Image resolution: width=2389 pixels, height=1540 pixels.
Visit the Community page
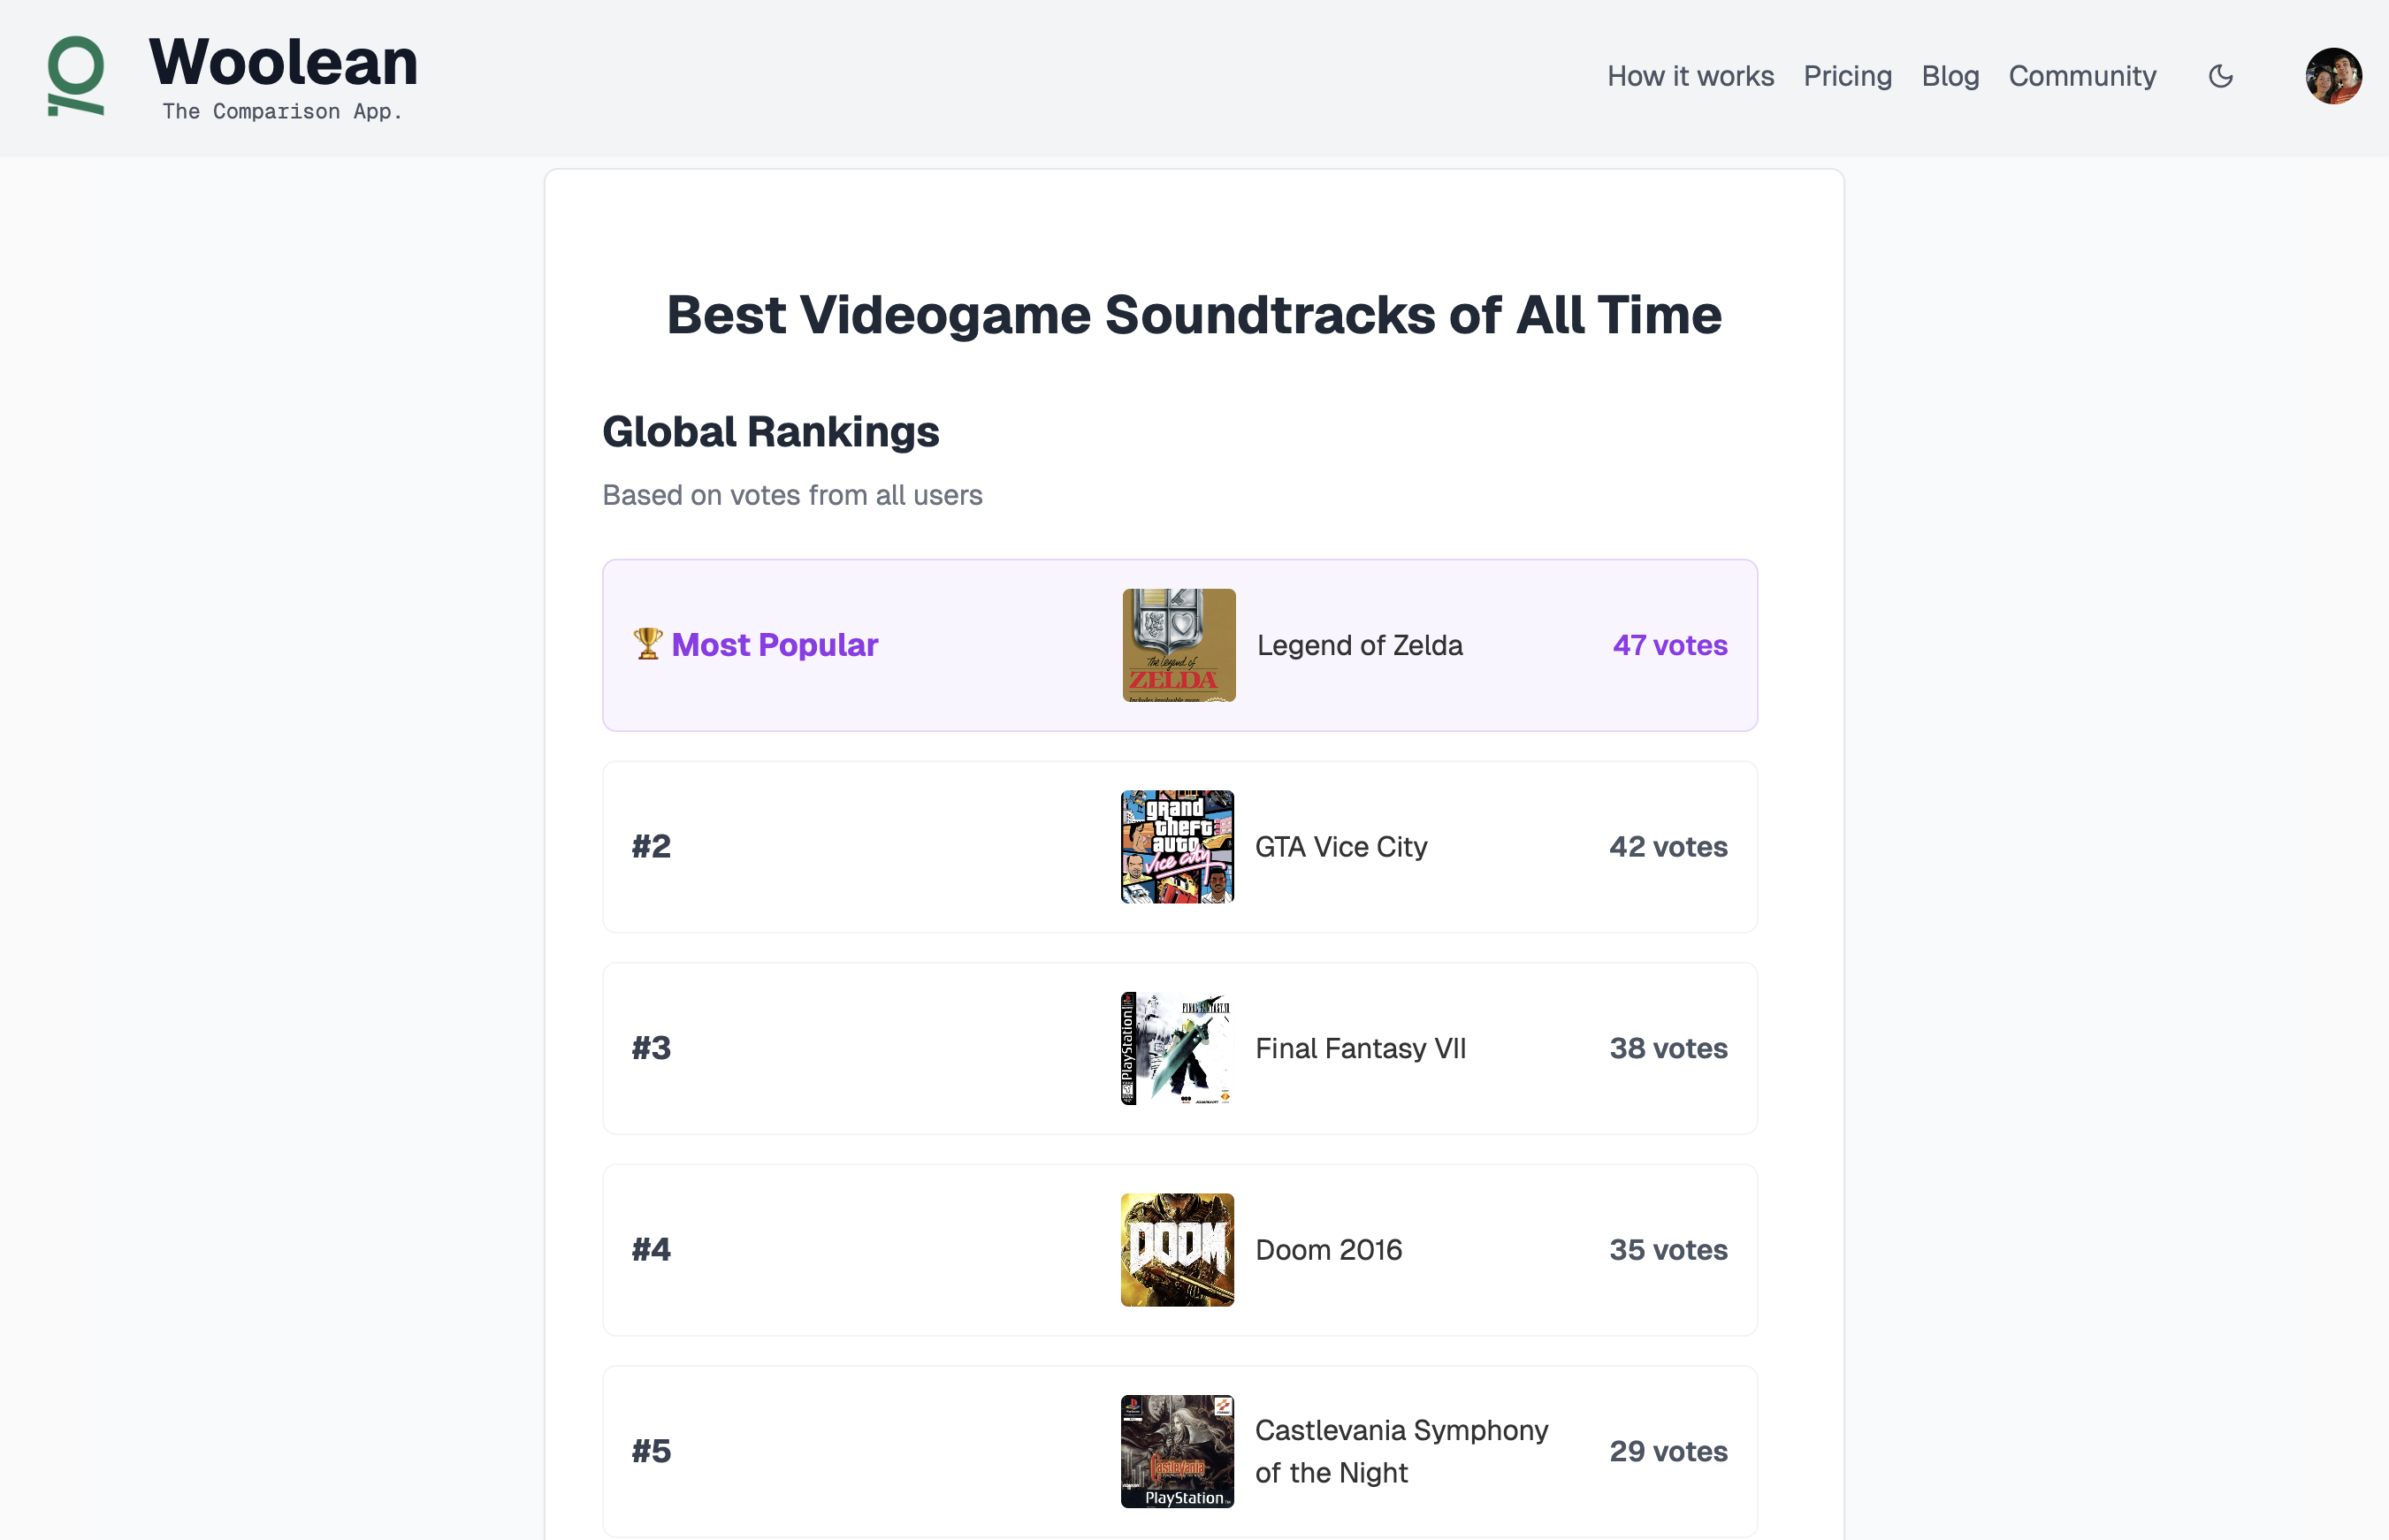coord(2082,76)
